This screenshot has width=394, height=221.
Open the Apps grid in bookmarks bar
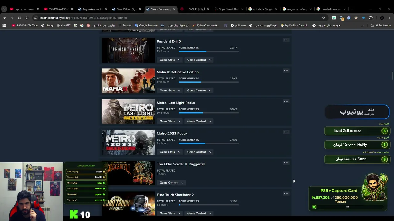(x=4, y=25)
